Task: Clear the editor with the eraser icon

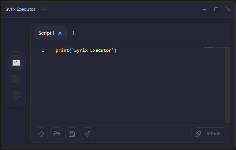Action: tap(41, 134)
